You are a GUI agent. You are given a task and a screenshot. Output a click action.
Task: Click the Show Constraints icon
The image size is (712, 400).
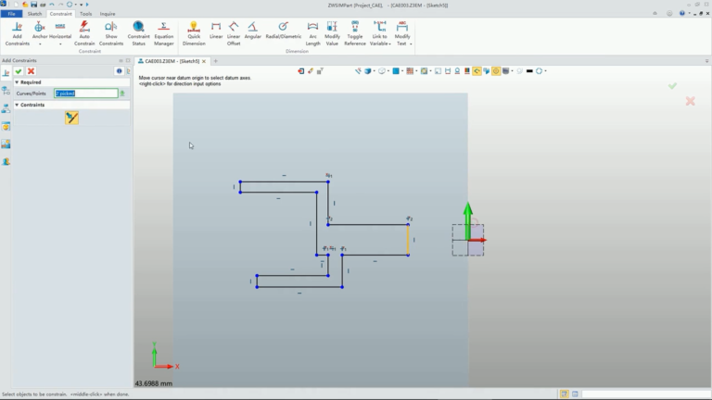pos(111,33)
